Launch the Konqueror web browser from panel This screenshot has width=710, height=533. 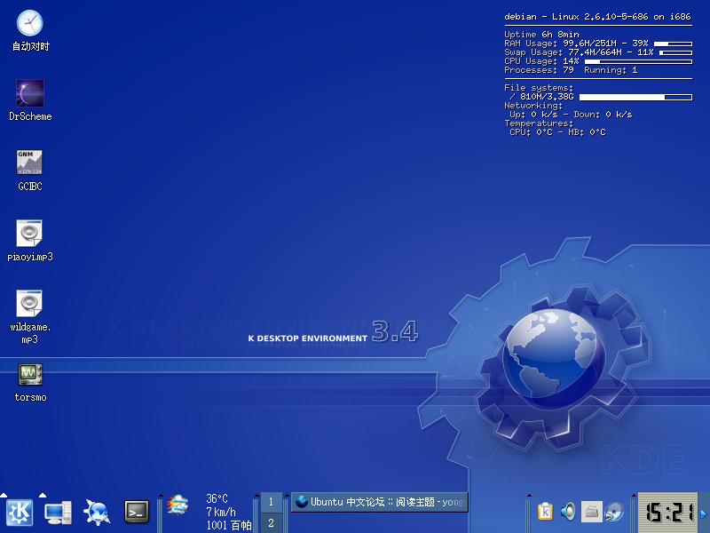pos(97,513)
